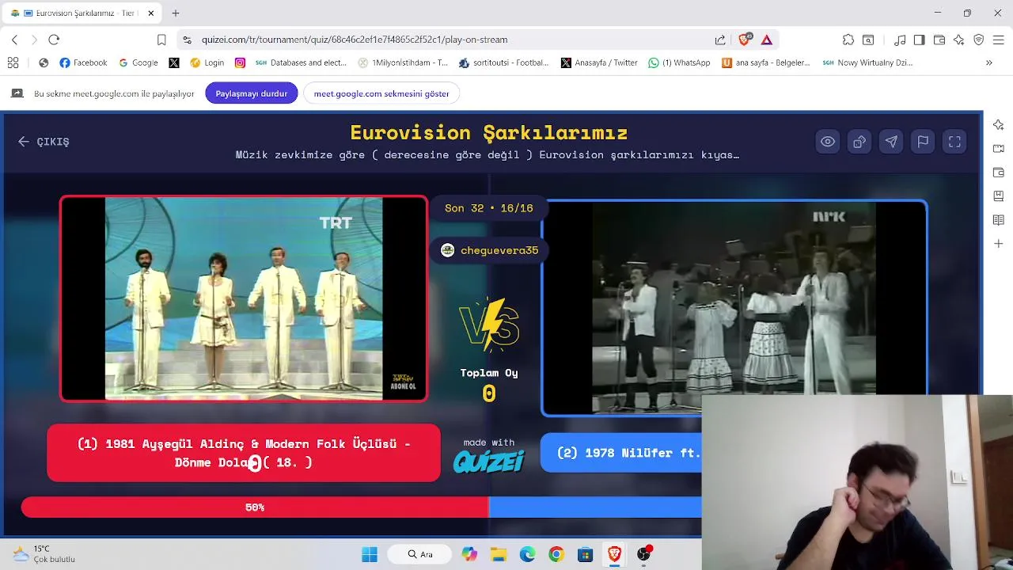Open Copilot from the taskbar
Viewport: 1013px width, 570px height.
pos(469,554)
